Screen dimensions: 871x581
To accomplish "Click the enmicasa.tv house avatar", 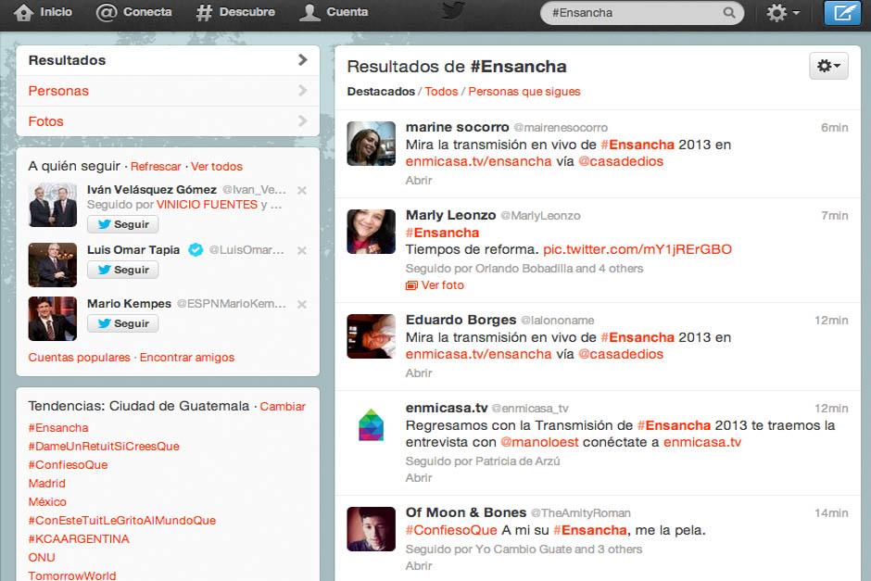I will click(371, 424).
